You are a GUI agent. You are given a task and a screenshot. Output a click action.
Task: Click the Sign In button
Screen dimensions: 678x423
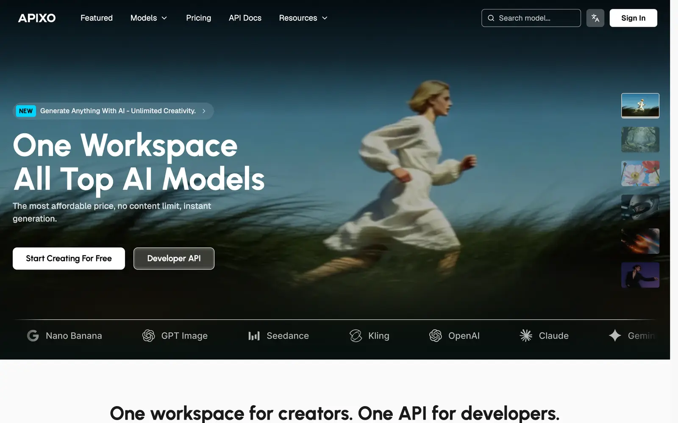[633, 18]
